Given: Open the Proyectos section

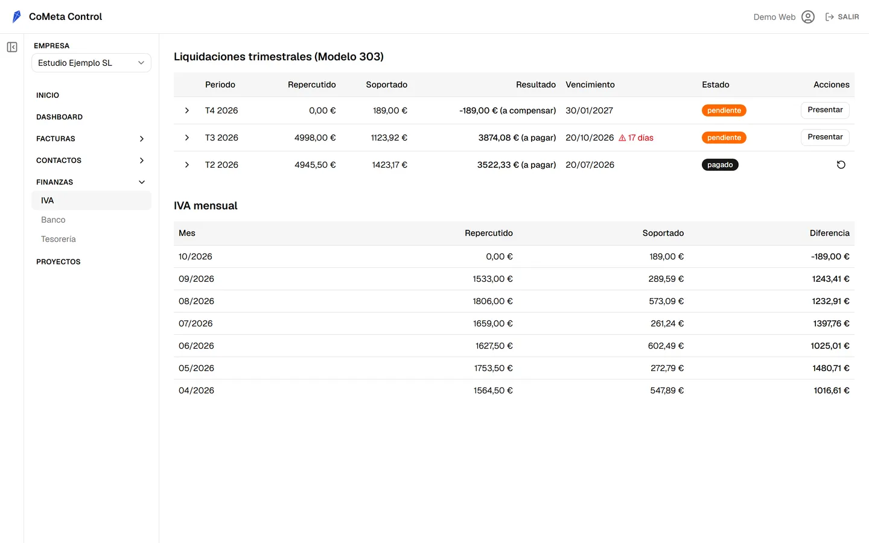Looking at the screenshot, I should [x=58, y=262].
